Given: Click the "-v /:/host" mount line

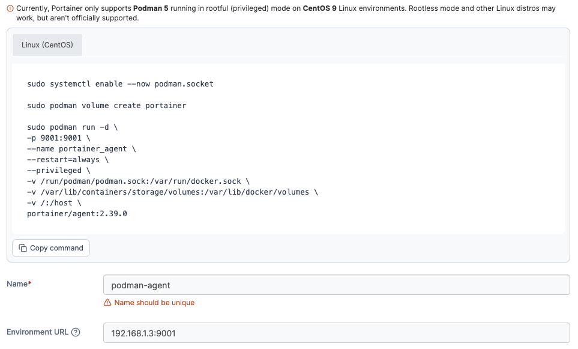Looking at the screenshot, I should 54,202.
